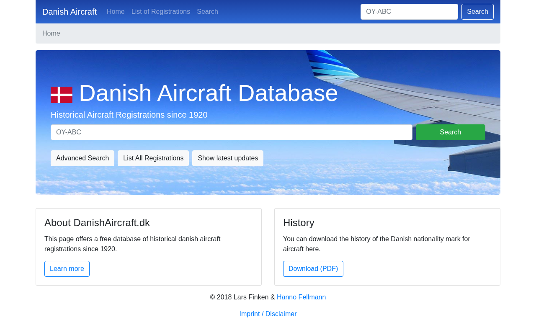This screenshot has width=536, height=335.
Task: Click the Danish flag icon
Action: (x=62, y=95)
